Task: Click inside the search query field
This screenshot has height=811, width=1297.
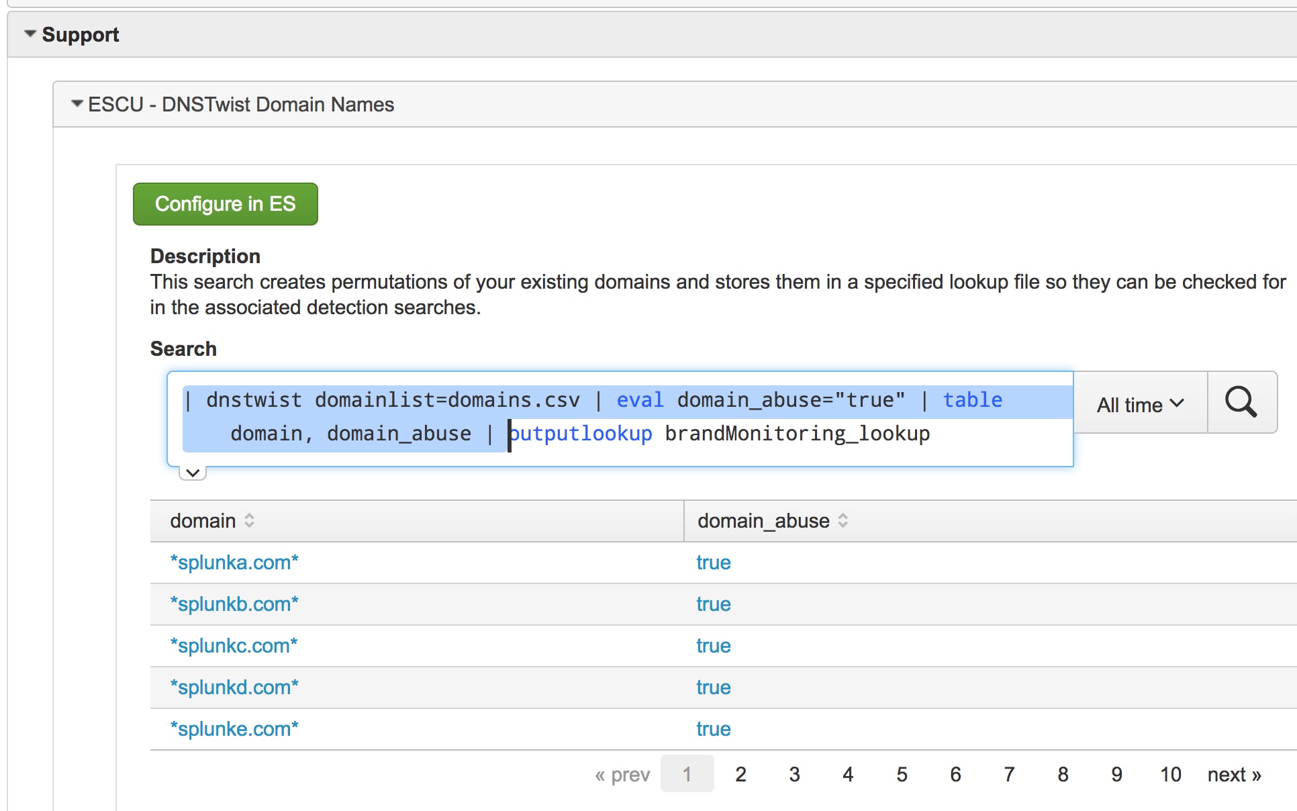Action: (620, 418)
